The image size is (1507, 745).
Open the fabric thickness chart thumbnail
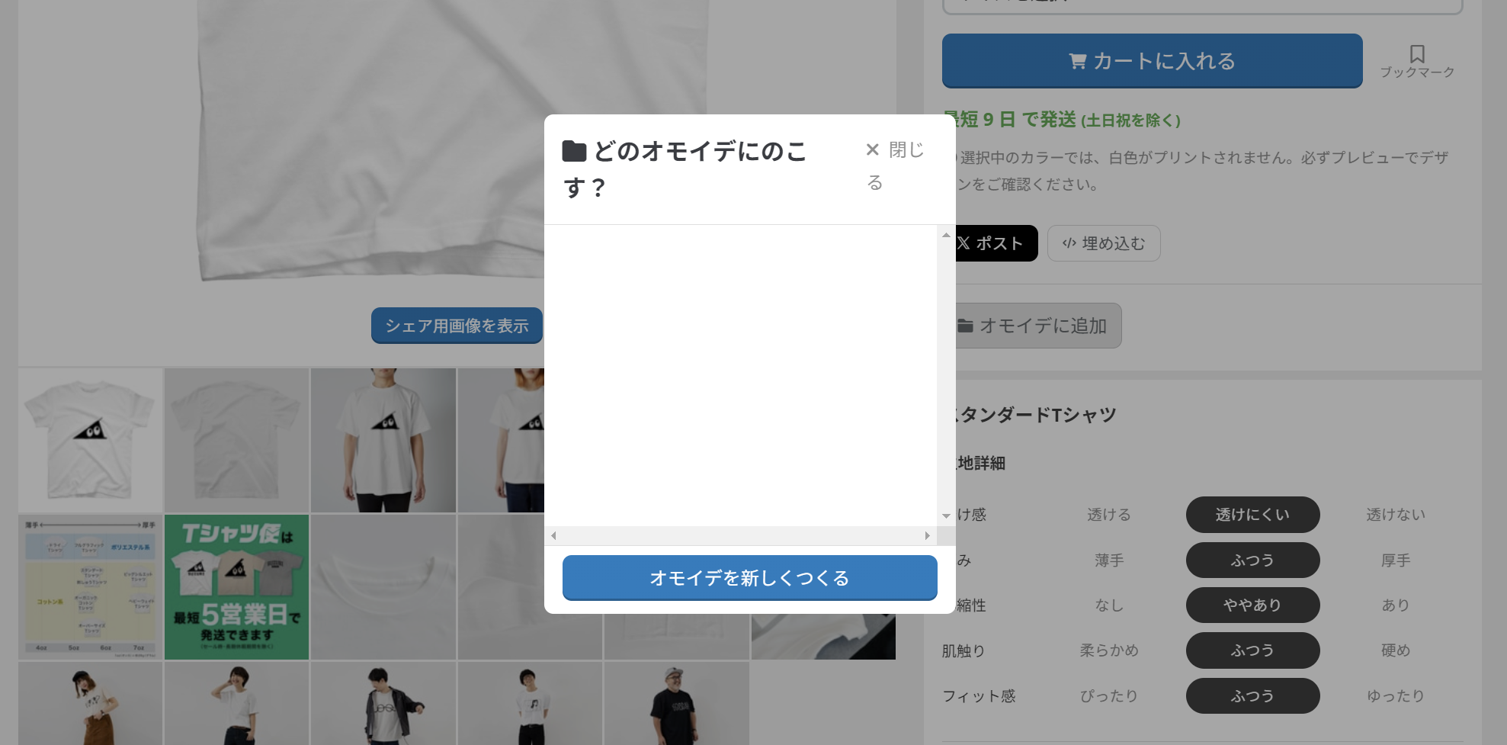(x=90, y=587)
